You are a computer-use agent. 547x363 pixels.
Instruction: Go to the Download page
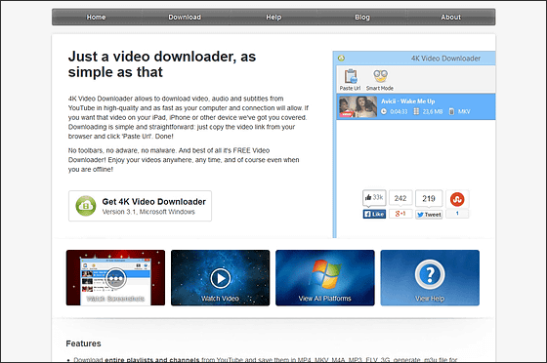[185, 17]
